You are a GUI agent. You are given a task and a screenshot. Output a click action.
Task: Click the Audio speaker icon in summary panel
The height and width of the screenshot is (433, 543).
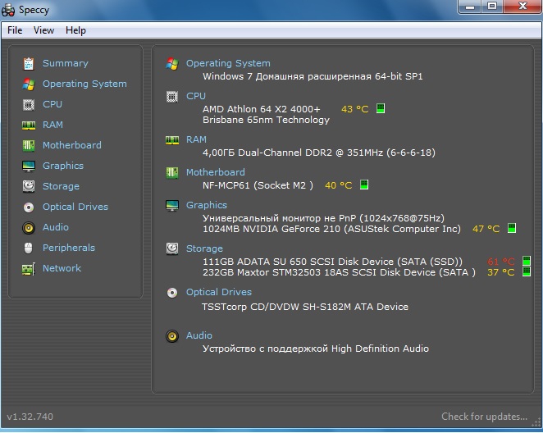(172, 336)
